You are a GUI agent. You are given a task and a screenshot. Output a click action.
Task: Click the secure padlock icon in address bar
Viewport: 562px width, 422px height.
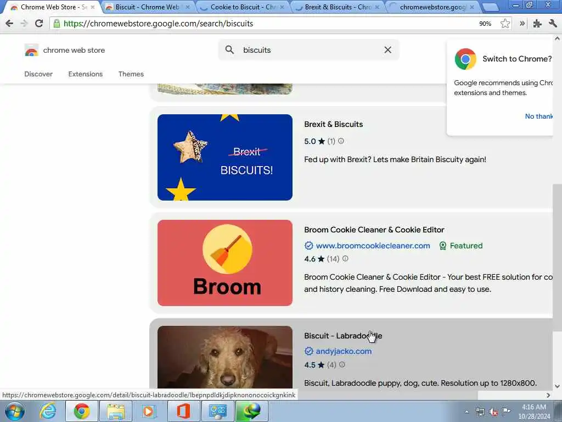point(57,24)
